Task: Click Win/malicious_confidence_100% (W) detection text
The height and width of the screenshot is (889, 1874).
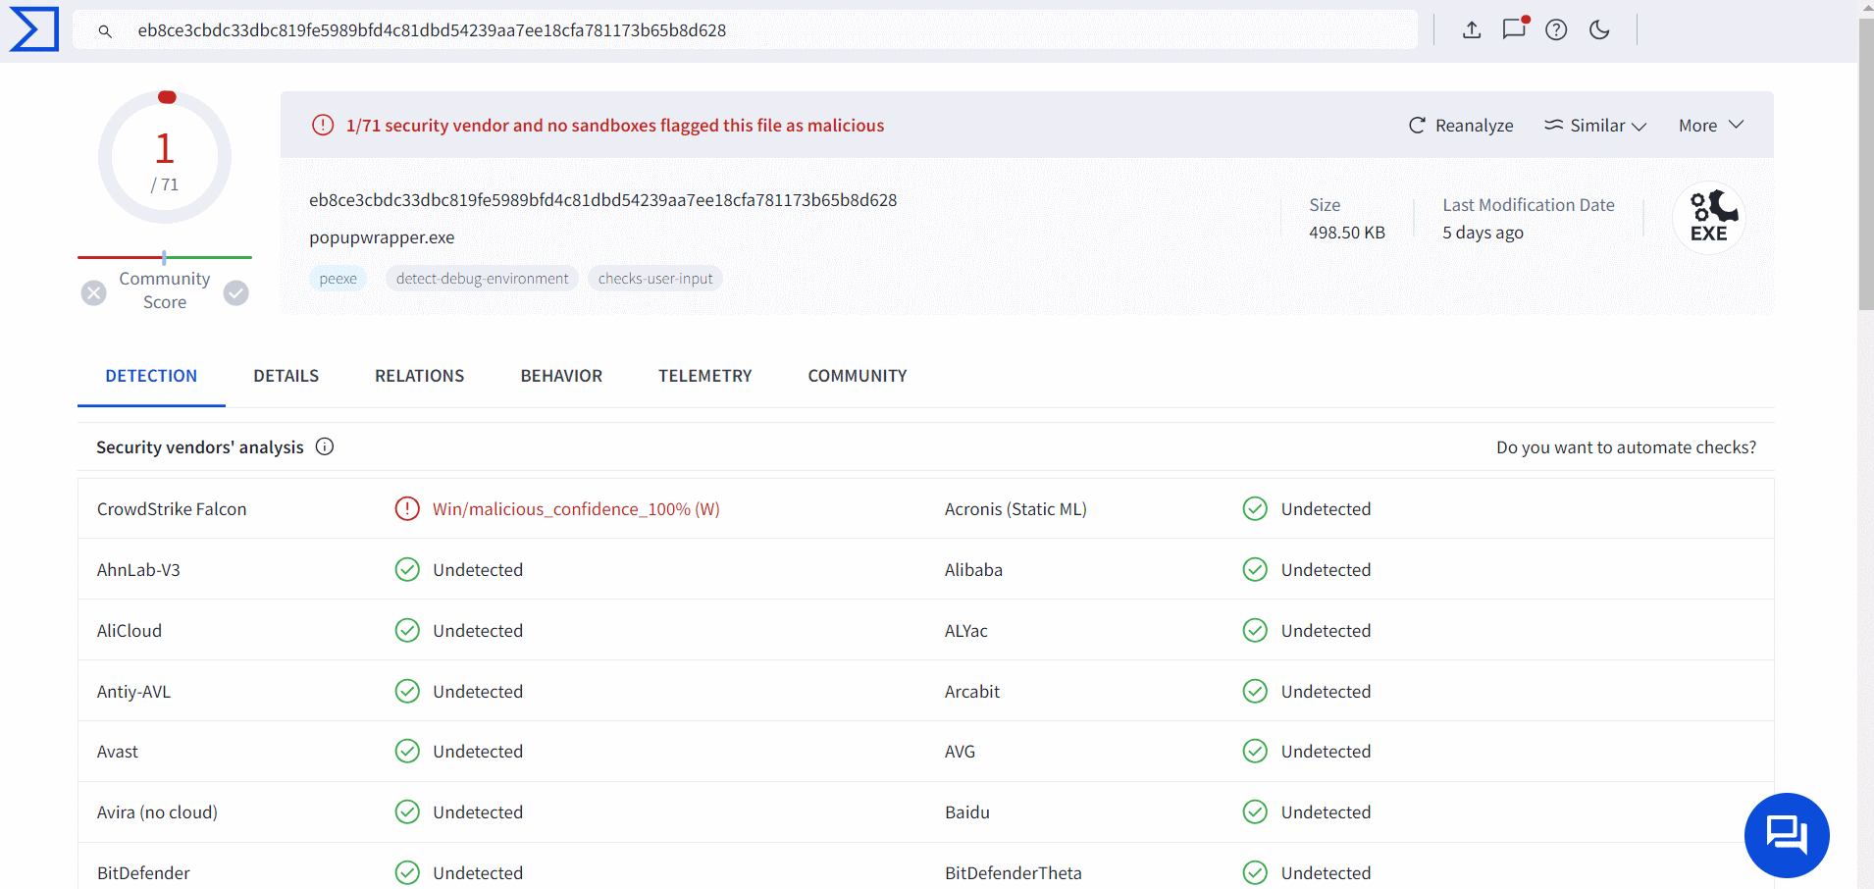Action: pyautogui.click(x=576, y=509)
